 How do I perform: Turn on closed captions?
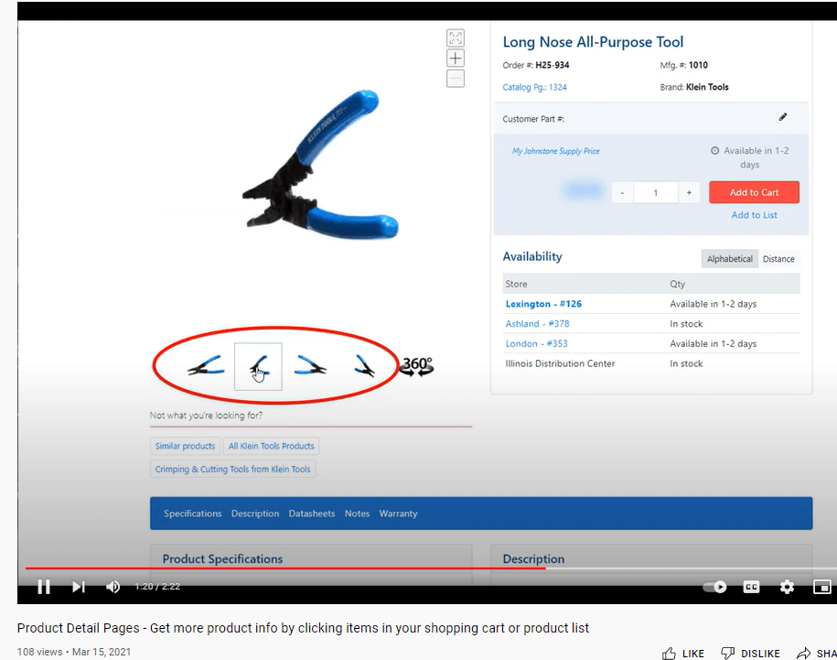(x=751, y=587)
